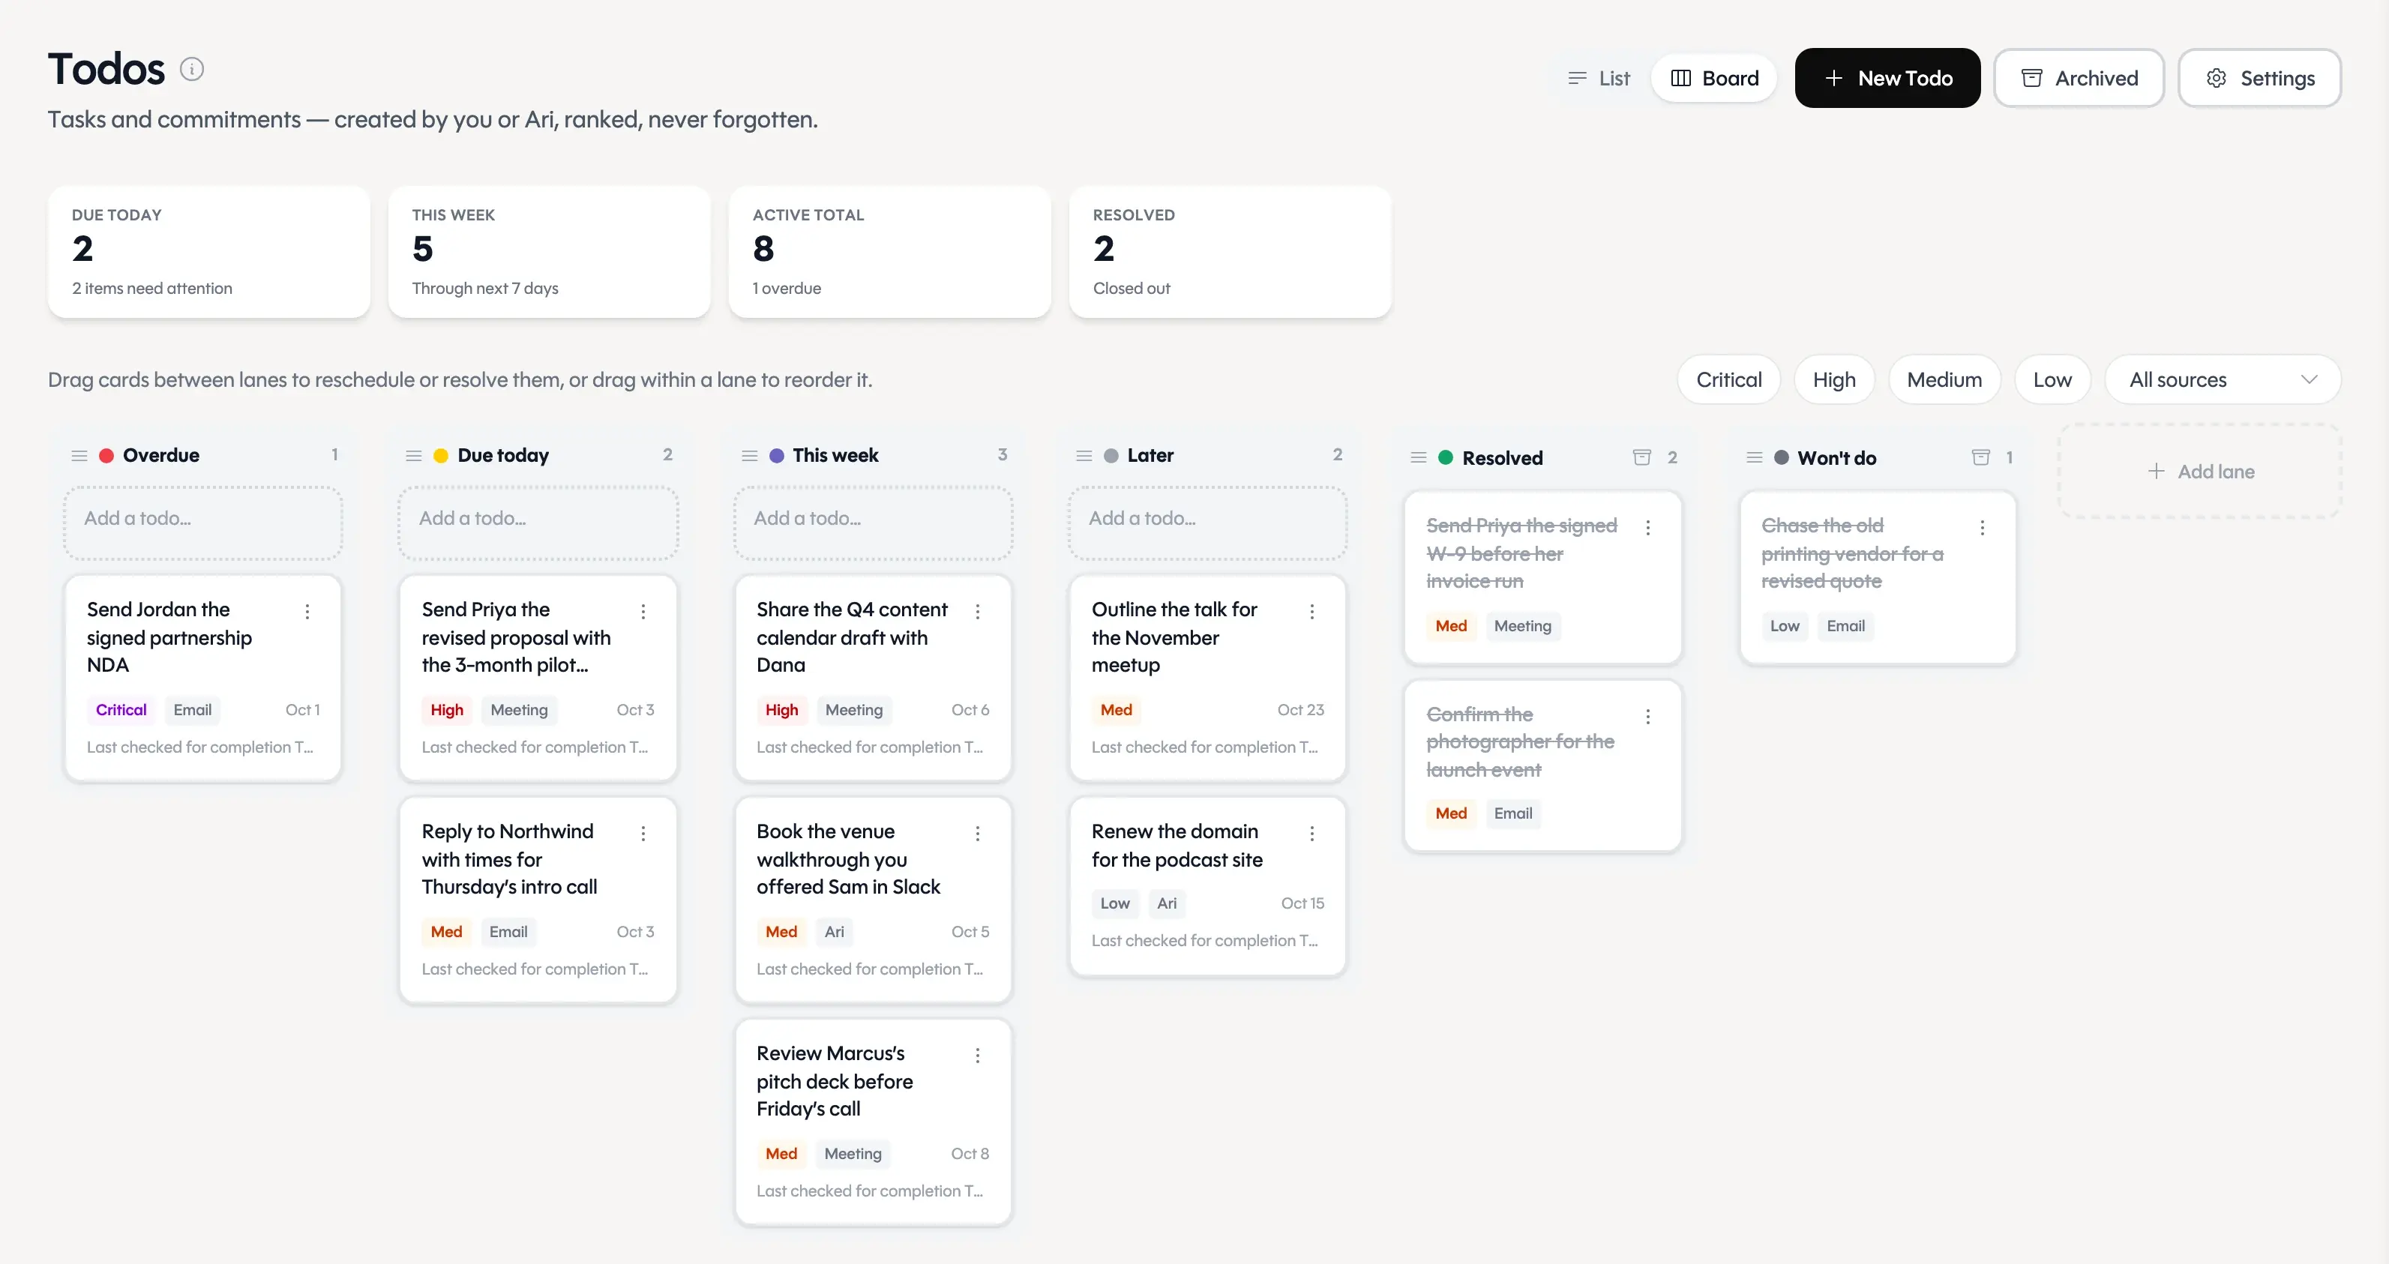
Task: Open kebab menu on Reply to Northwind card
Action: click(x=643, y=834)
